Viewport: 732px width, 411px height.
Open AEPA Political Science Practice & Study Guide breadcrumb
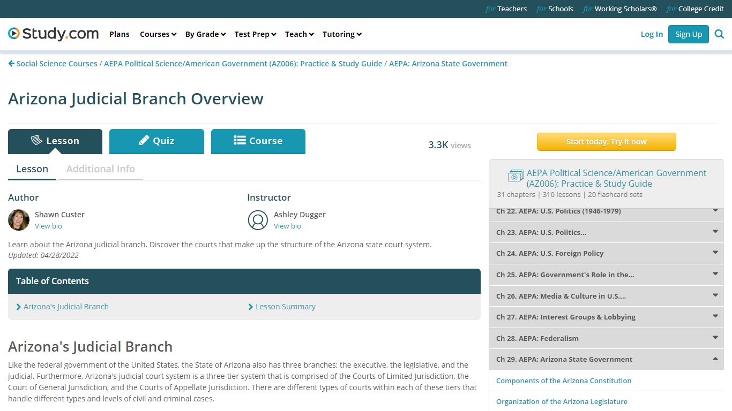pos(243,64)
